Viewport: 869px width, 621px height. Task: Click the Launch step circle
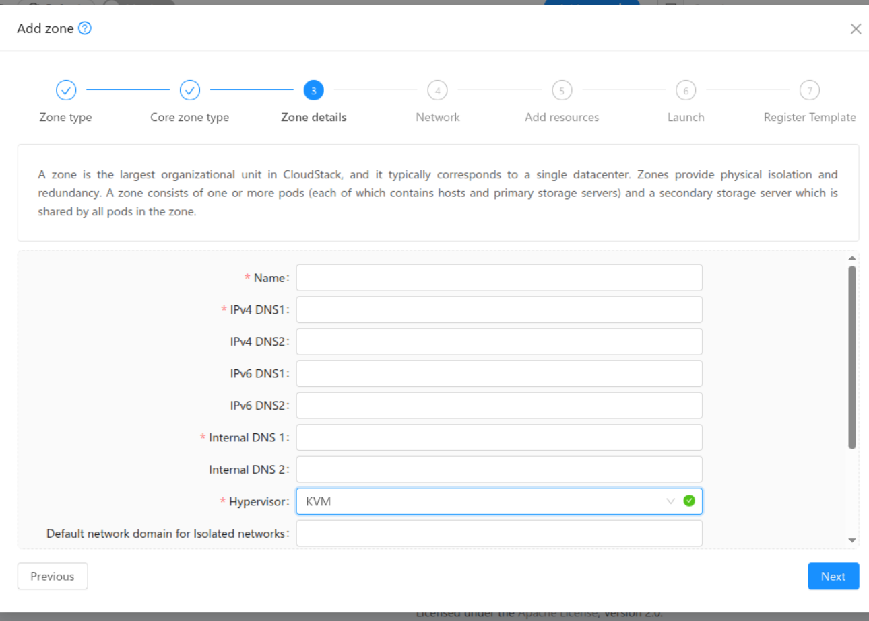[685, 89]
